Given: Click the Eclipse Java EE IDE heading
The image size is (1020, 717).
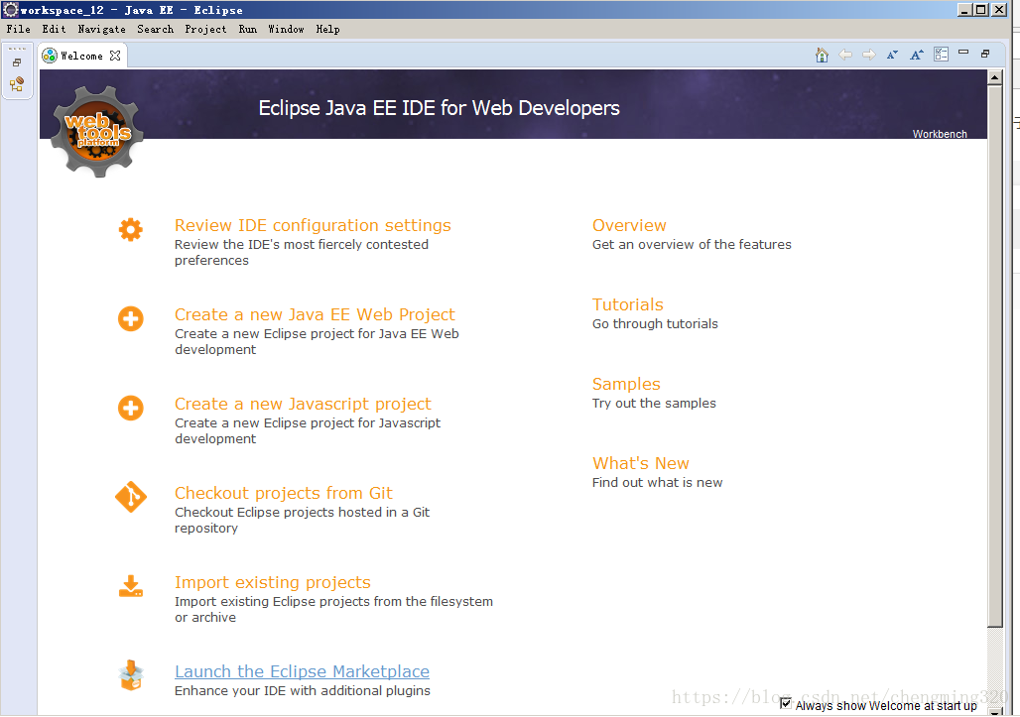Looking at the screenshot, I should [x=440, y=108].
